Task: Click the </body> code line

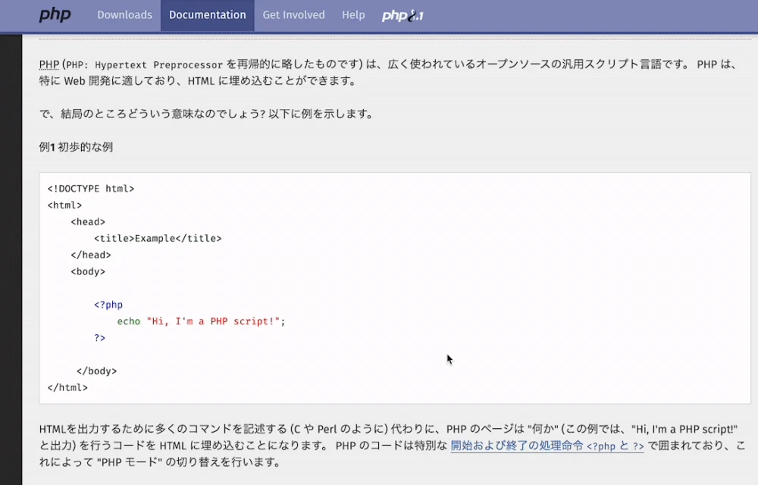Action: tap(97, 371)
